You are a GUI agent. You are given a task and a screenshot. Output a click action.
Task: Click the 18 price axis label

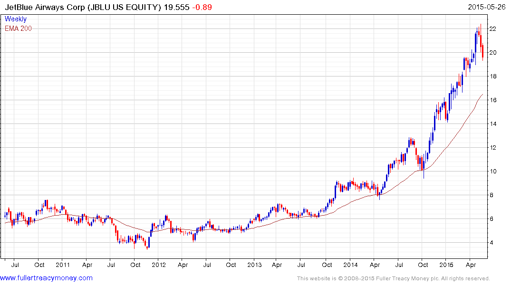tap(493, 76)
